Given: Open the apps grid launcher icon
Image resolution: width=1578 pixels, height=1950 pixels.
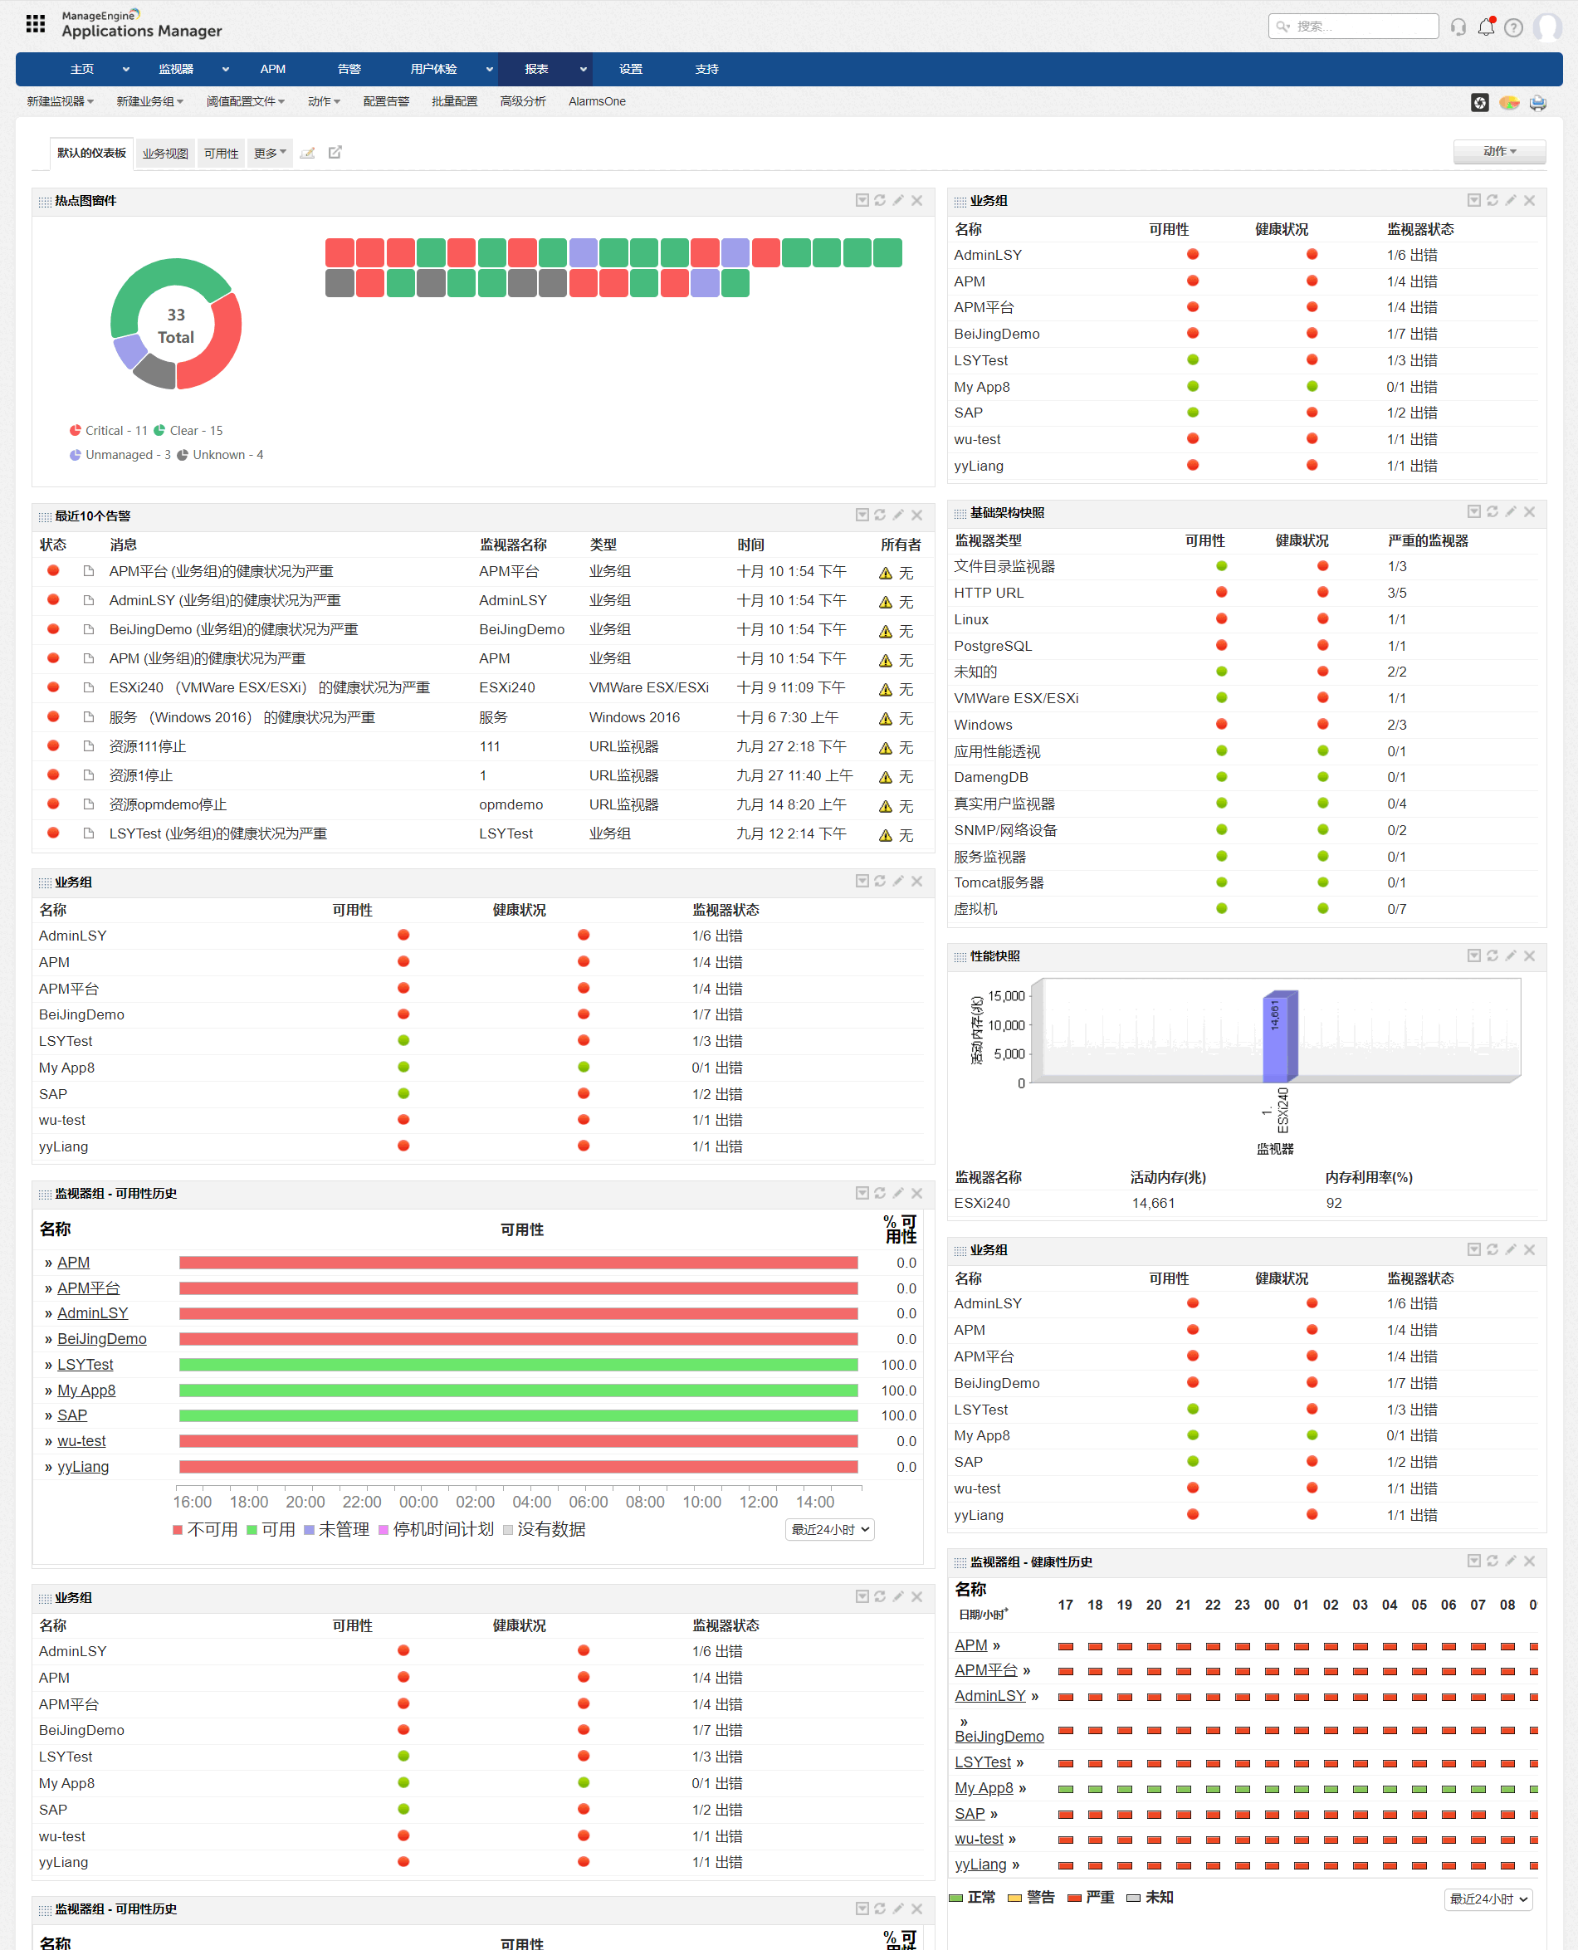Looking at the screenshot, I should [36, 25].
